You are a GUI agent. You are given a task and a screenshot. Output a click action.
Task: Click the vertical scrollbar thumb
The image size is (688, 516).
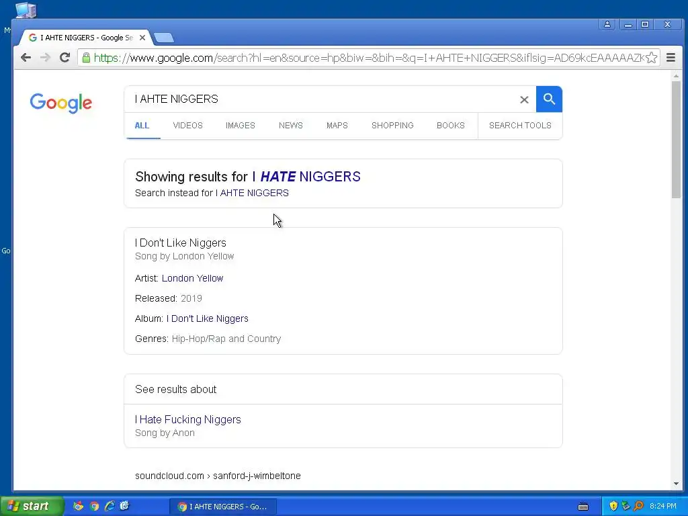pyautogui.click(x=676, y=139)
